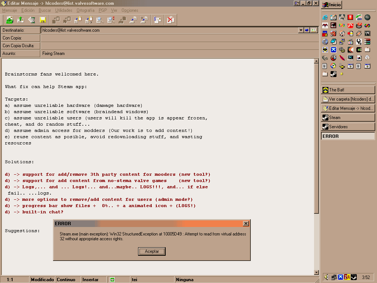Click in the Destinatario address field
The height and width of the screenshot is (283, 377).
169,30
